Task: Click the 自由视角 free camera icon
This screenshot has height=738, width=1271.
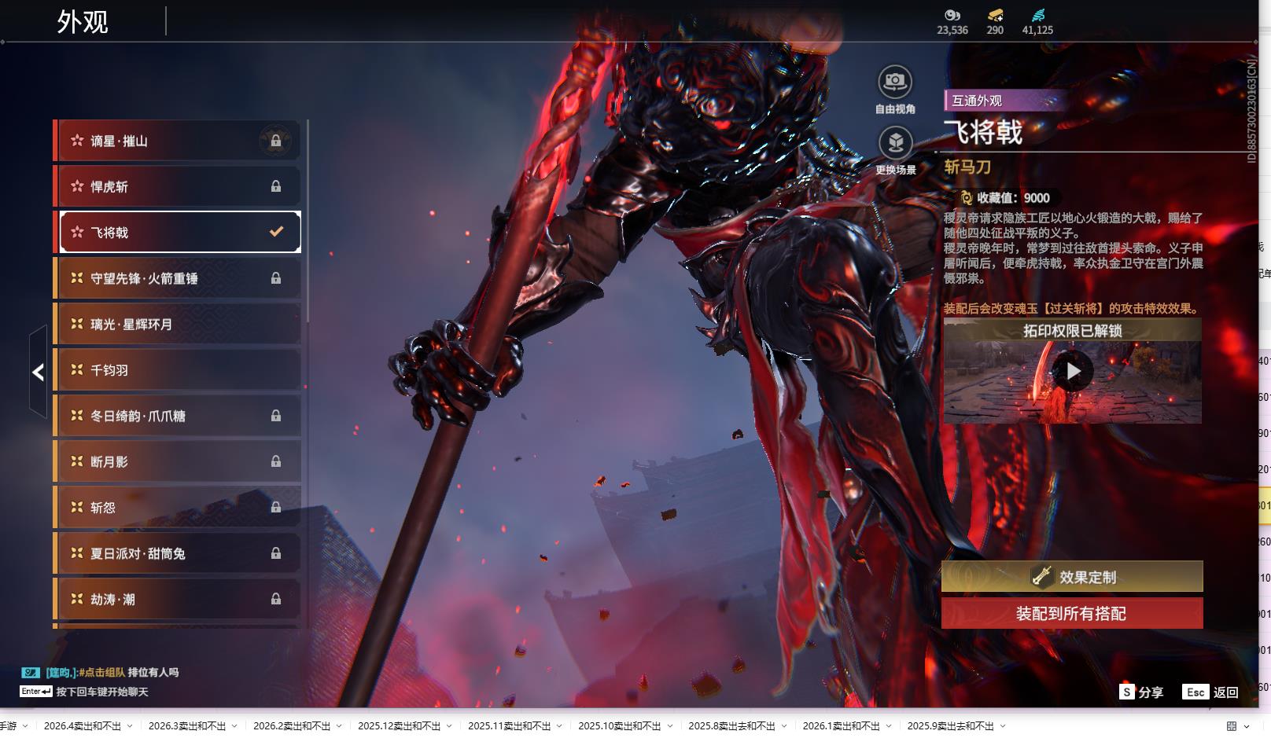Action: click(x=894, y=82)
